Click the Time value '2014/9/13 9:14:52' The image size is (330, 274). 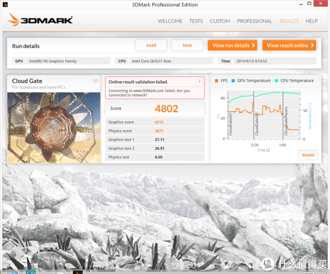pyautogui.click(x=274, y=61)
